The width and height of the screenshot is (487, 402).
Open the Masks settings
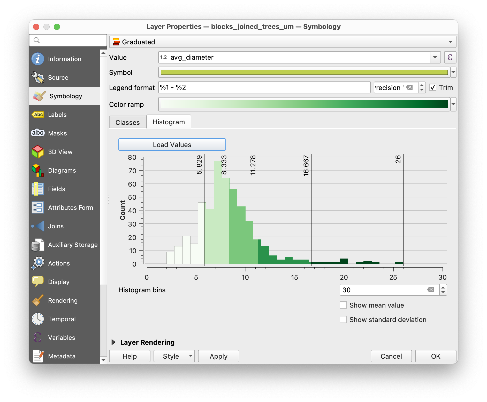tap(57, 133)
